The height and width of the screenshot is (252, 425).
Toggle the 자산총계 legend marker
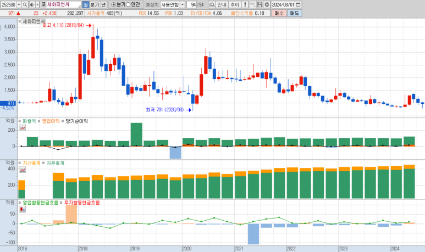(20, 163)
